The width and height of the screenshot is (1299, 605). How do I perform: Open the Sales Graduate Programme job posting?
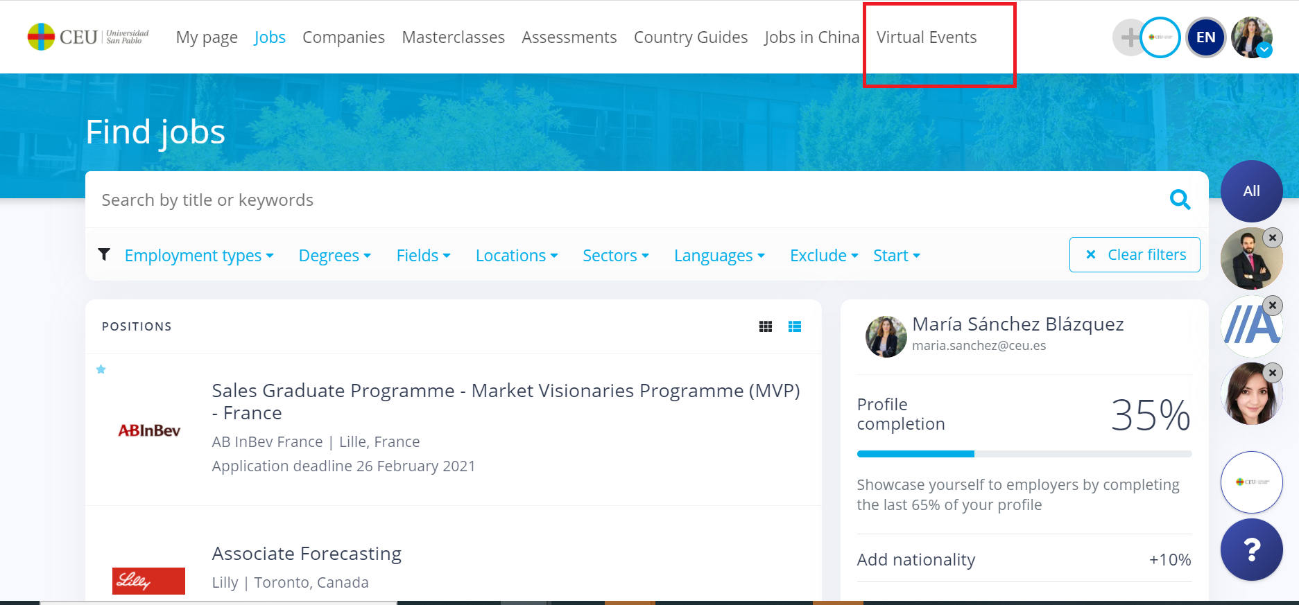click(x=506, y=401)
